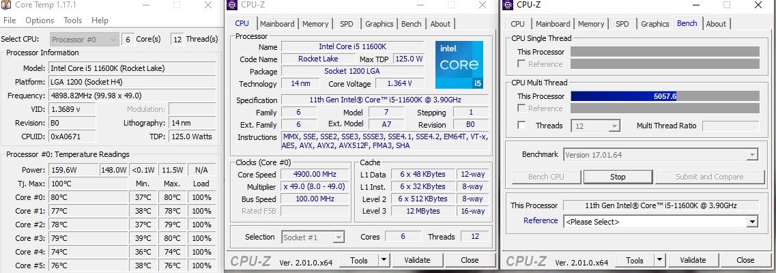Click the Intel Core i5 logo badge

[x=459, y=65]
